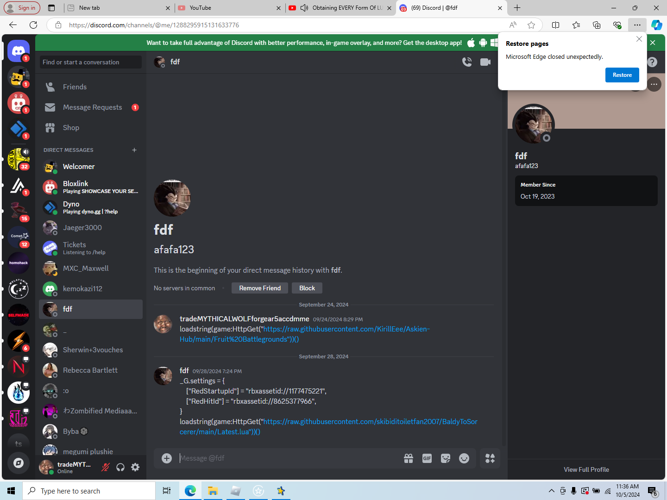Start video call with fdf

[485, 62]
